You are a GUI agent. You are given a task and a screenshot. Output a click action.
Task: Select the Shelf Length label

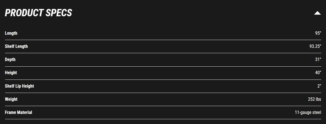coord(16,46)
